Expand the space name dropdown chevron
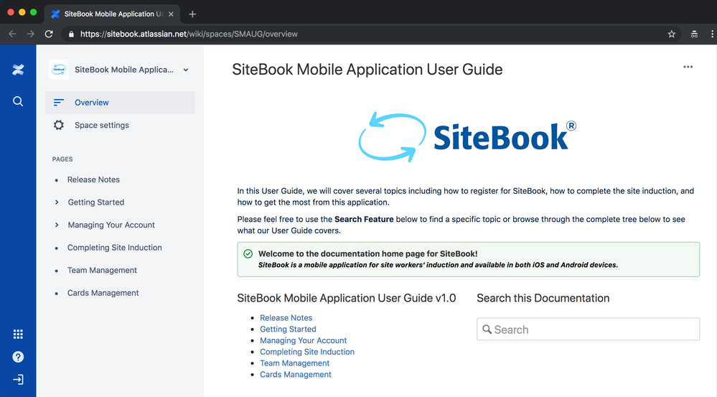717x397 pixels. coord(186,70)
